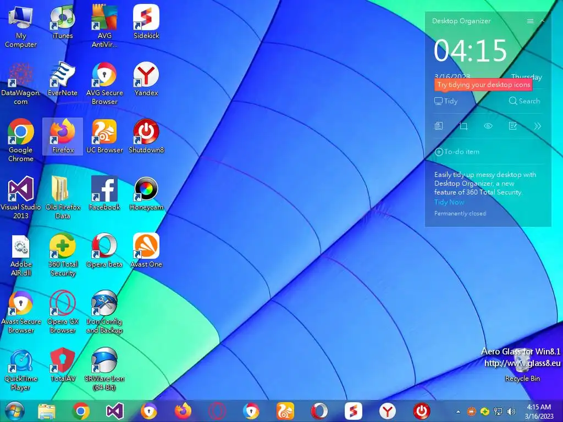The height and width of the screenshot is (422, 563).
Task: Click Shutdown8 power icon in taskbar
Action: click(x=422, y=411)
